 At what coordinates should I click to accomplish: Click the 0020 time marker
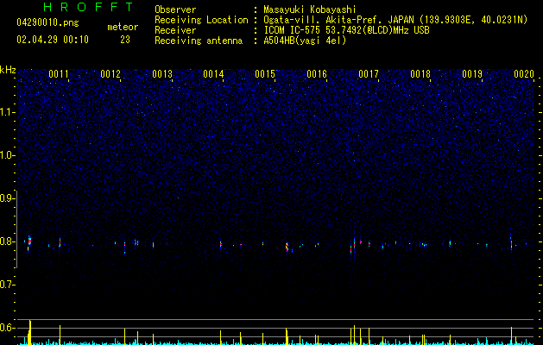(524, 74)
